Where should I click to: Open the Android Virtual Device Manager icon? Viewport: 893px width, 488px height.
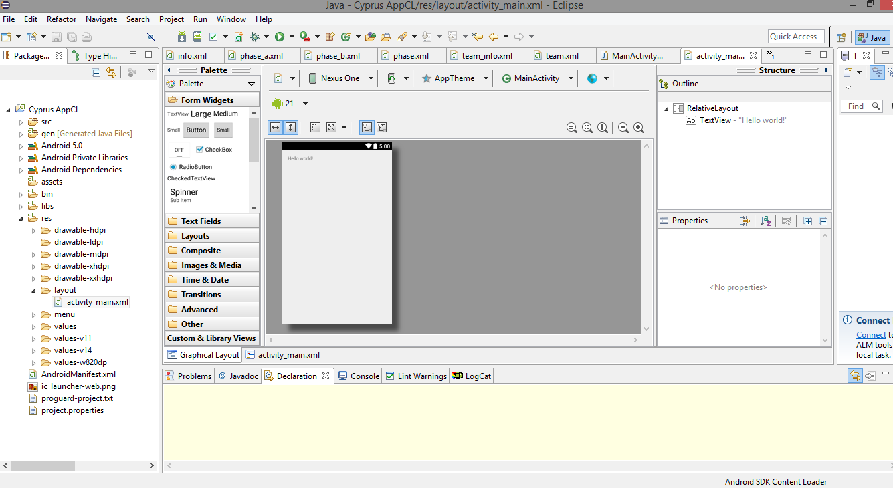(197, 37)
